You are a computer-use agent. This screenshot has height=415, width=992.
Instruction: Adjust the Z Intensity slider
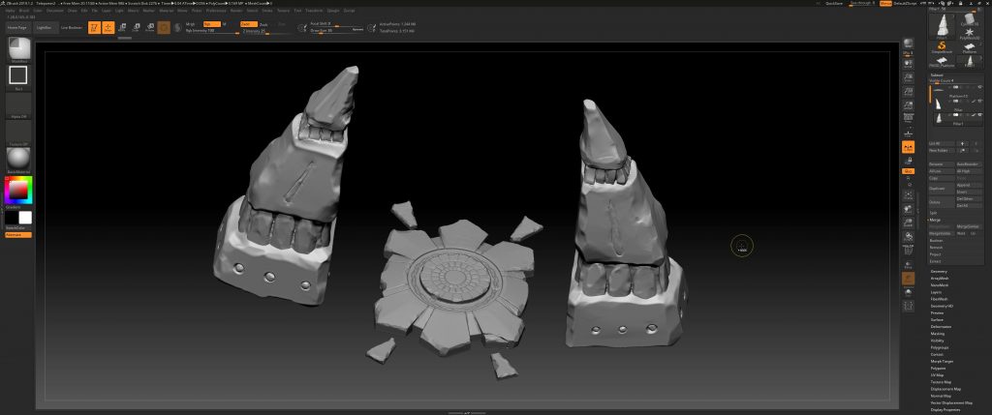point(265,30)
